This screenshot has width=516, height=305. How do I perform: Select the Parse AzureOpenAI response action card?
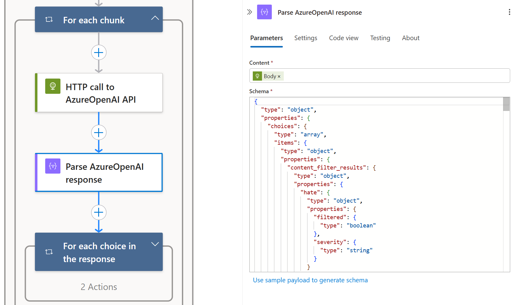99,173
